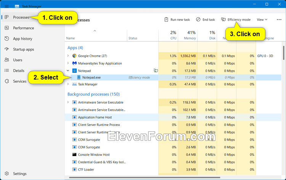Click Chrome's 1,556.2 MB memory cell
Image resolution: width=286 pixels, height=180 pixels.
click(x=188, y=56)
